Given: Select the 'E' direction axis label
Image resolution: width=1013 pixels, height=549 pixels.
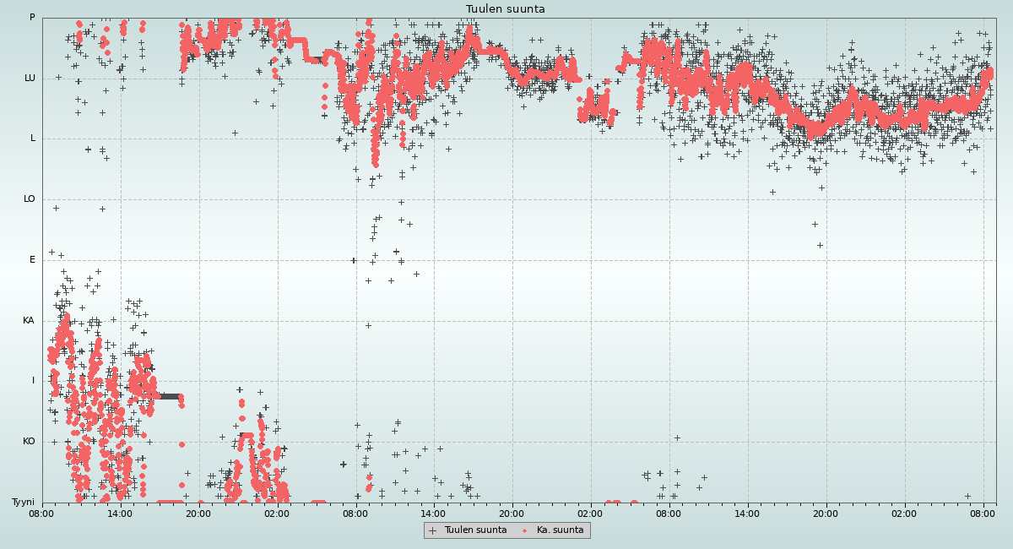Looking at the screenshot, I should [32, 260].
